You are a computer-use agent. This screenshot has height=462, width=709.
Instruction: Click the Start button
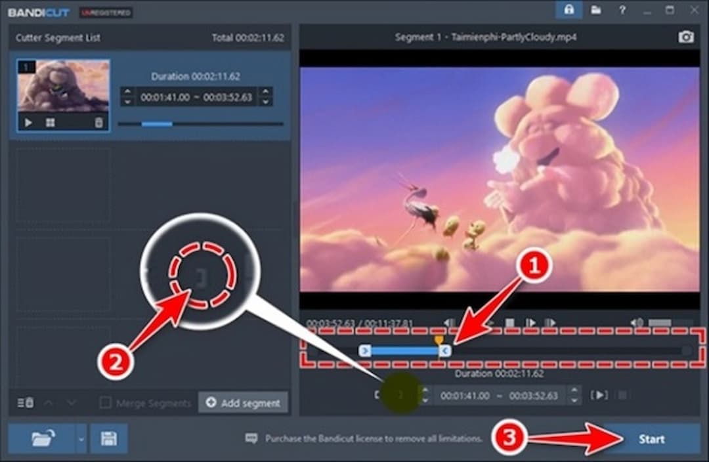(652, 439)
